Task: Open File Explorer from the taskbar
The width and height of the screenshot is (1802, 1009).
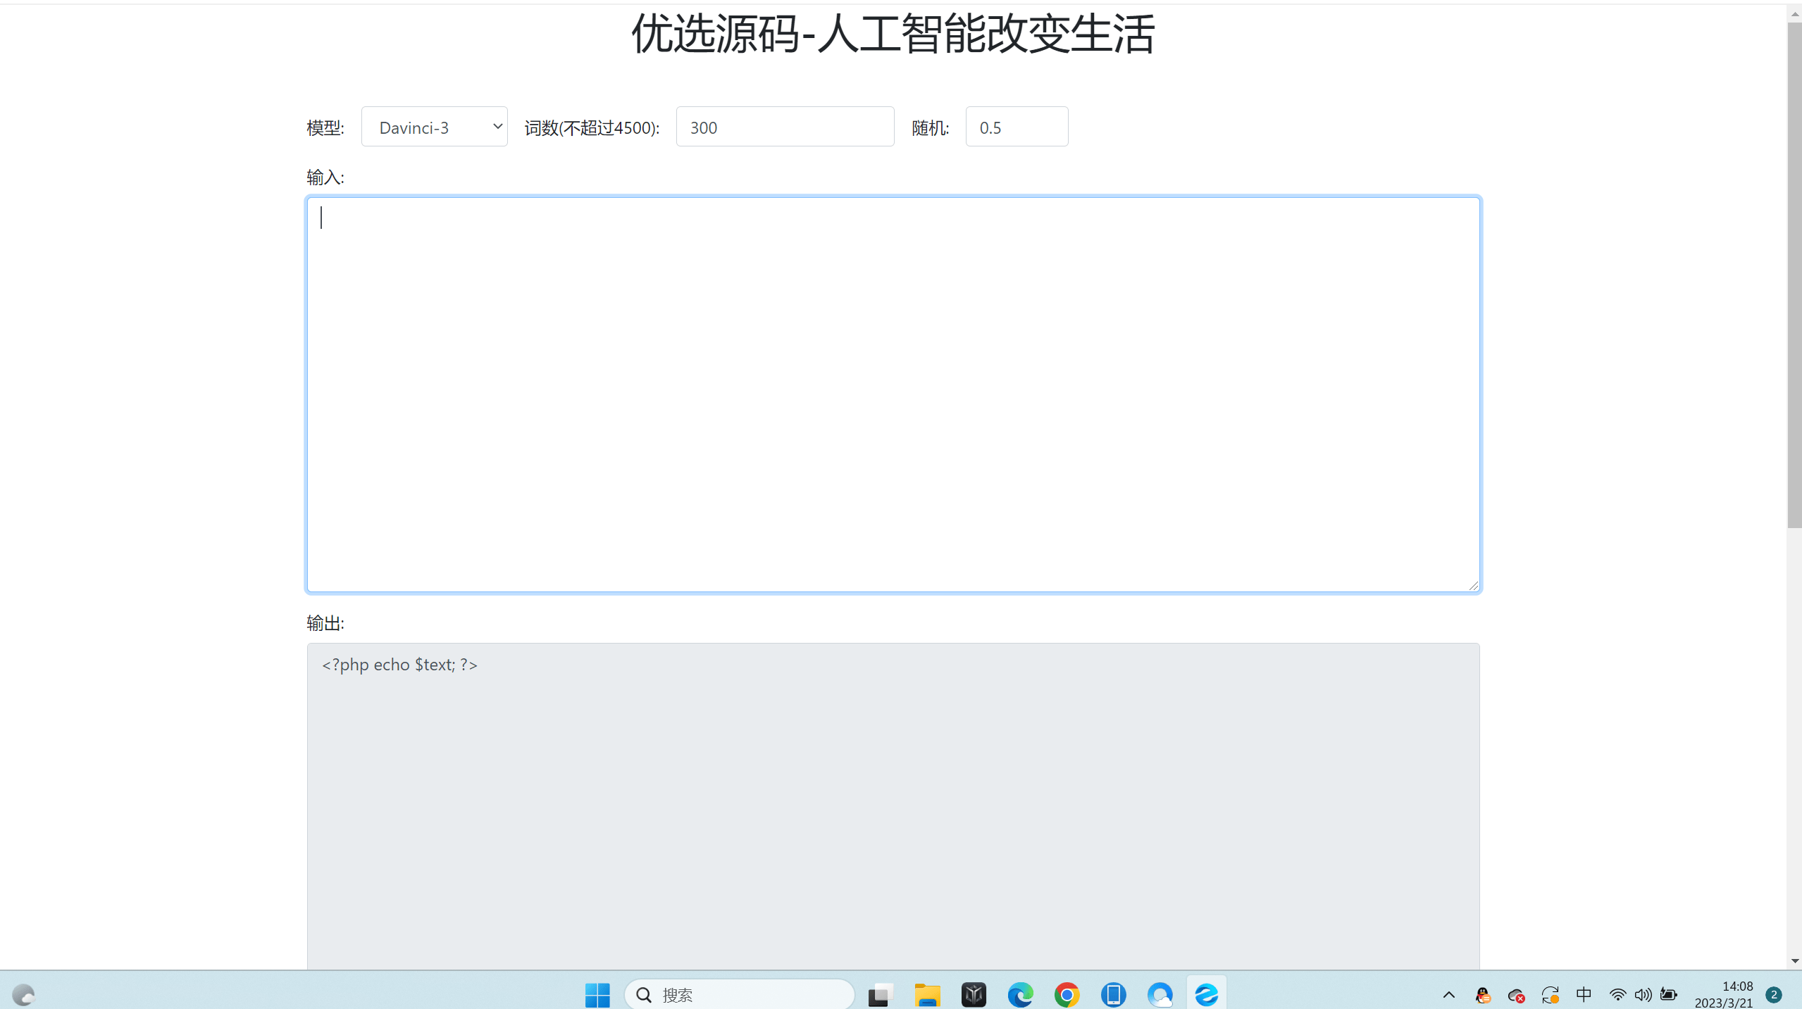Action: [x=927, y=994]
